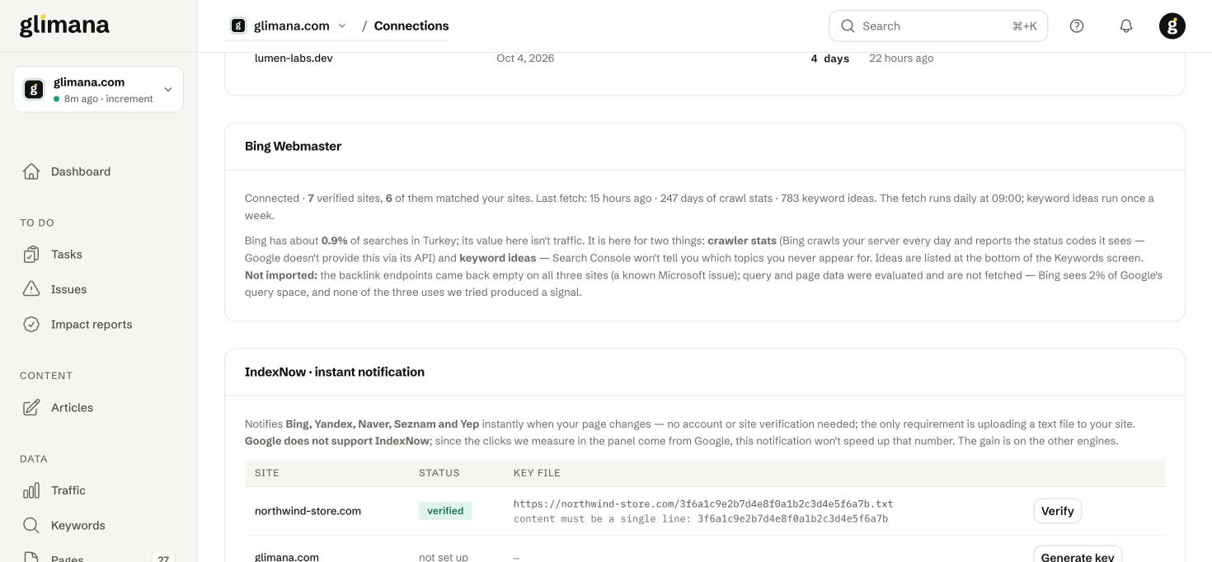Click the glimana.com table row site
This screenshot has height=562, width=1212.
click(x=287, y=557)
